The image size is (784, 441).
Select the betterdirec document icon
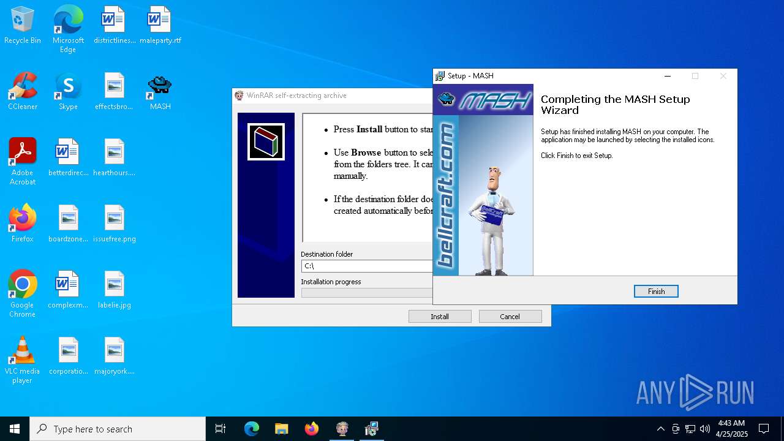pos(68,157)
